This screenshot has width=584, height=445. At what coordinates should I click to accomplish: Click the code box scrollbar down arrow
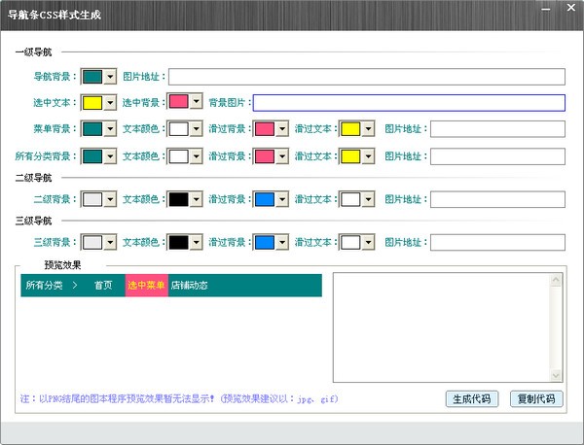click(556, 375)
